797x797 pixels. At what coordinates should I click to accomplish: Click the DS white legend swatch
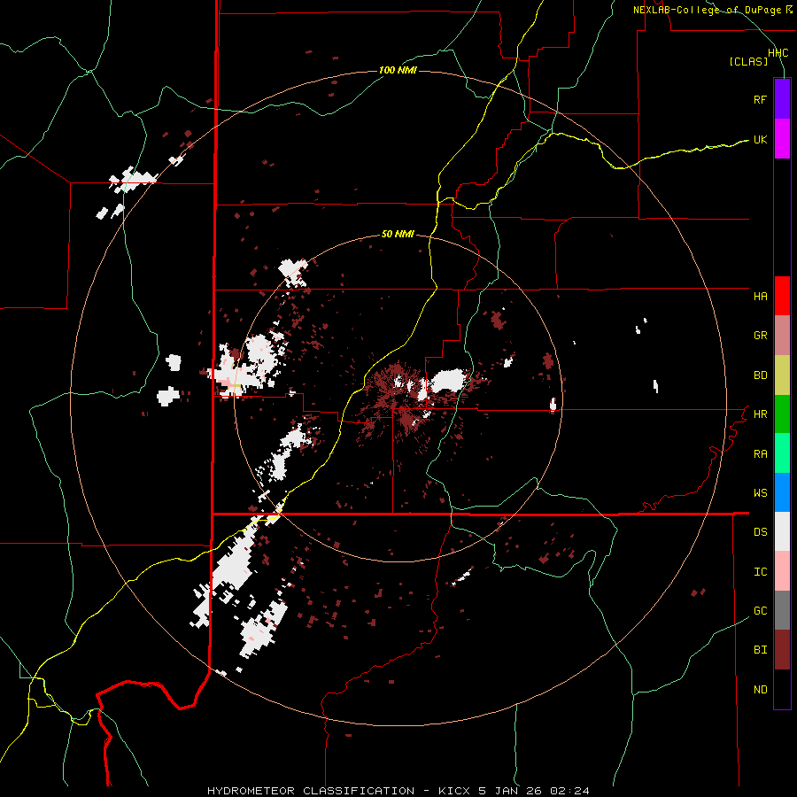tap(782, 531)
